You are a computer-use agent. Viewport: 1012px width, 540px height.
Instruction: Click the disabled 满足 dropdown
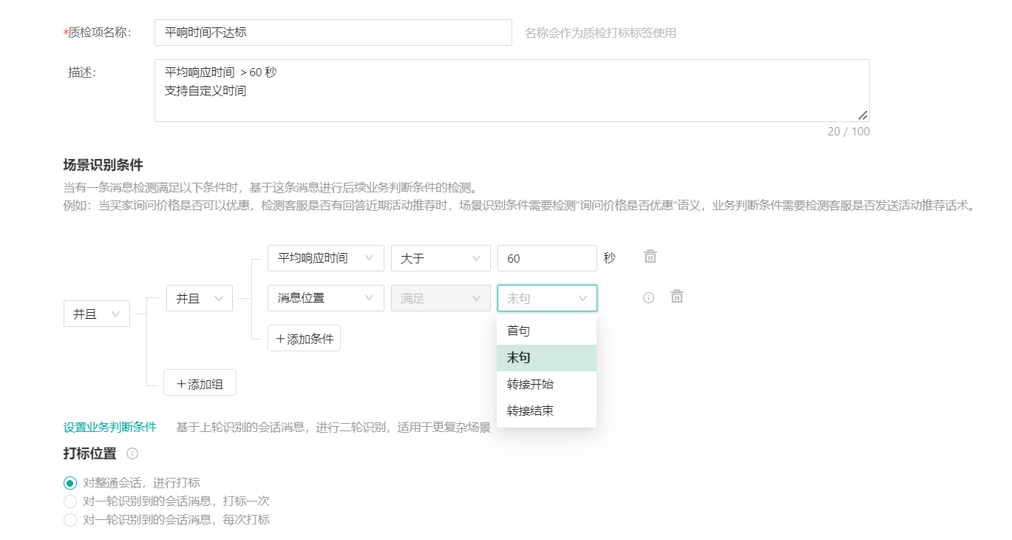pyautogui.click(x=441, y=298)
